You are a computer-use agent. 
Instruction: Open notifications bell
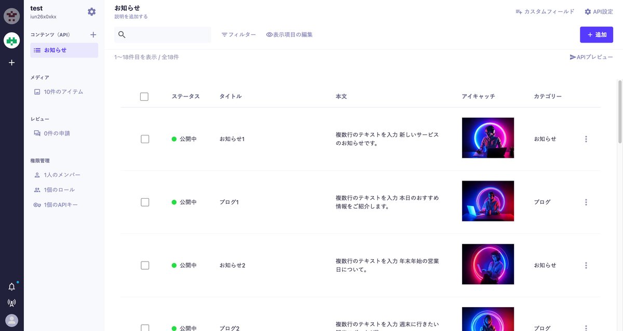pyautogui.click(x=12, y=286)
